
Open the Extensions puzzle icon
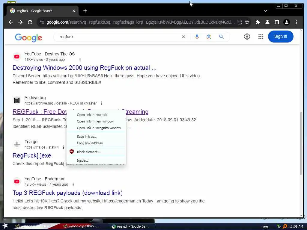click(258, 22)
